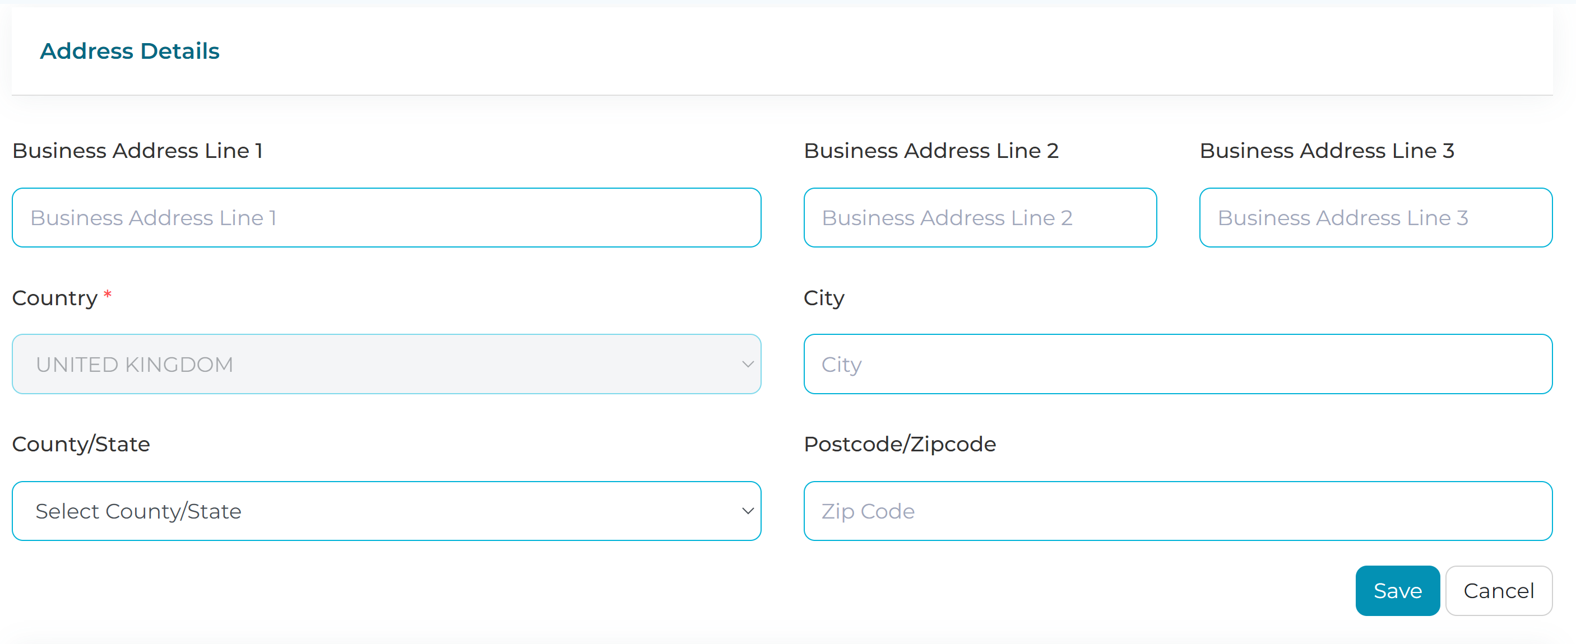Open the UNITED KINGDOM country dropdown
Viewport: 1576px width, 644px height.
[x=386, y=365]
